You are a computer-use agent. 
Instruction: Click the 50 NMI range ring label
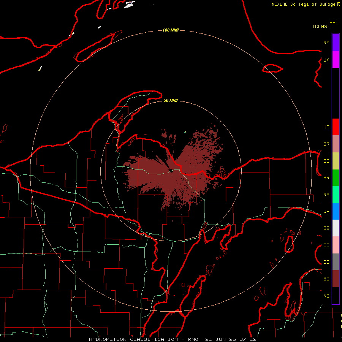(x=171, y=100)
